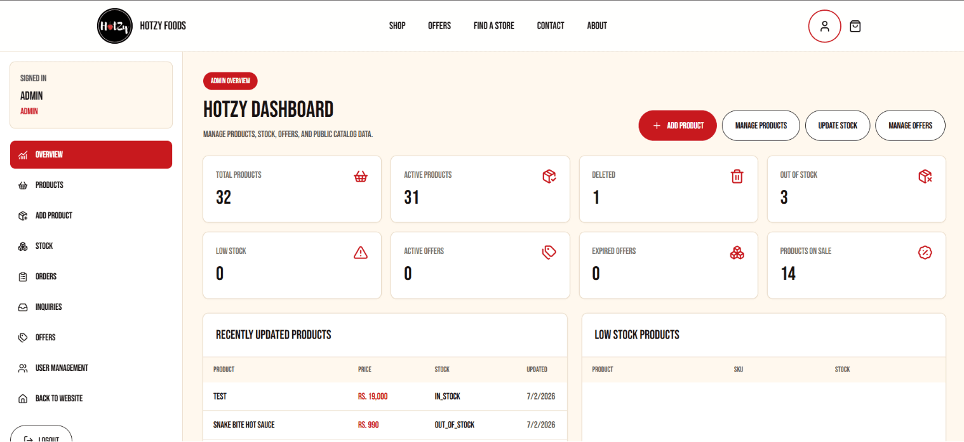The height and width of the screenshot is (442, 964).
Task: Open the Contact page
Action: pyautogui.click(x=551, y=26)
